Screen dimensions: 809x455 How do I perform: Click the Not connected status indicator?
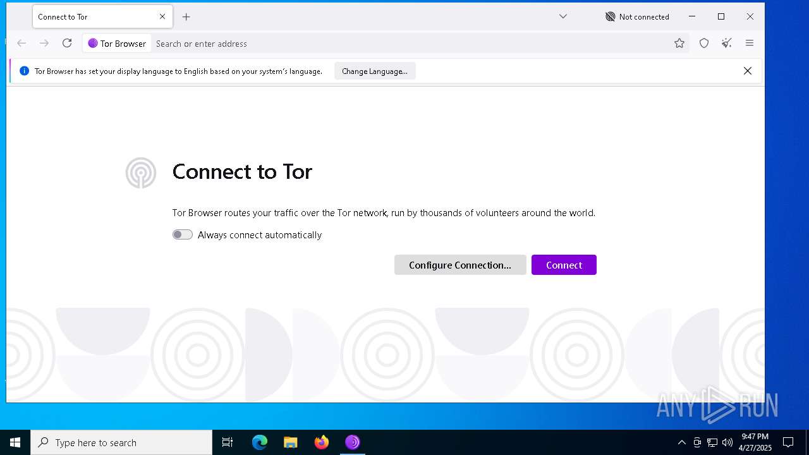[x=637, y=17]
